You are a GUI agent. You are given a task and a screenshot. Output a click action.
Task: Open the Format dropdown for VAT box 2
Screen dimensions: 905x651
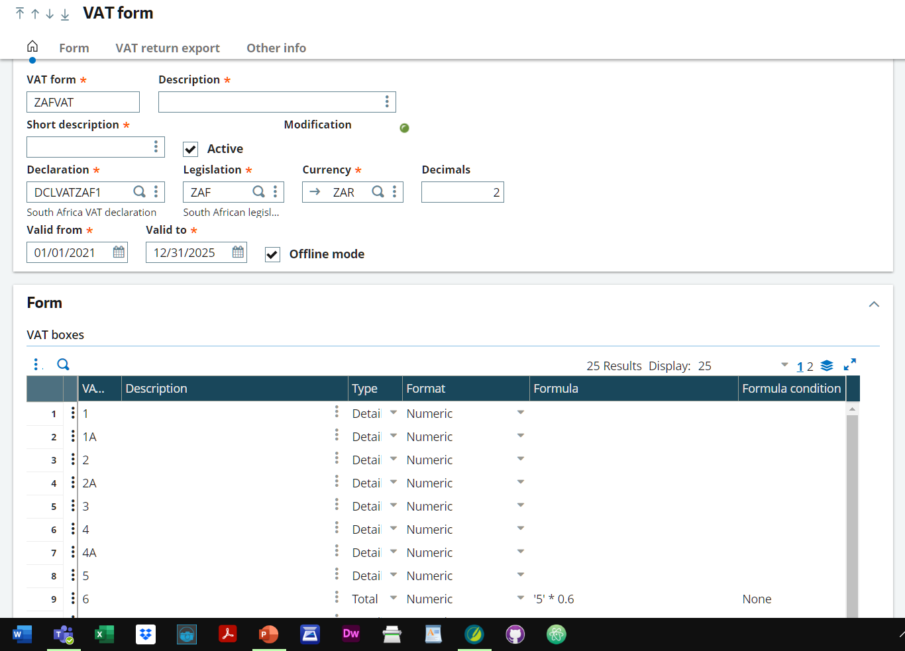coord(521,459)
